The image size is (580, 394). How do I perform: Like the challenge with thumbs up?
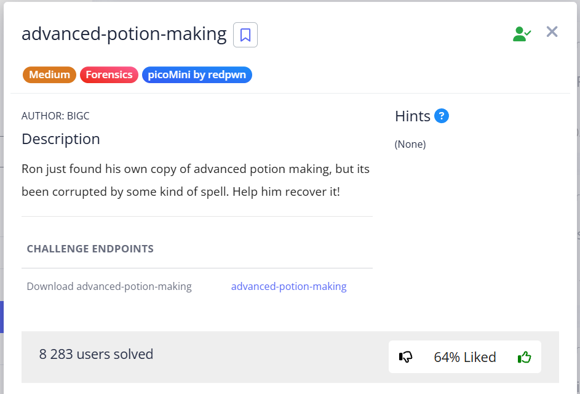click(x=524, y=357)
